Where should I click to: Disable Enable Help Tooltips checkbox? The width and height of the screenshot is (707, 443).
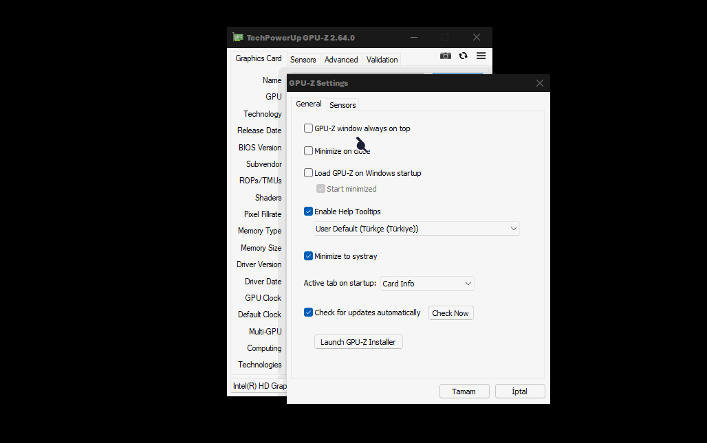pos(308,212)
